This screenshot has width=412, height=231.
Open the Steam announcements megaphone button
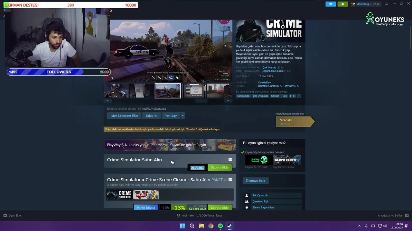click(331, 4)
